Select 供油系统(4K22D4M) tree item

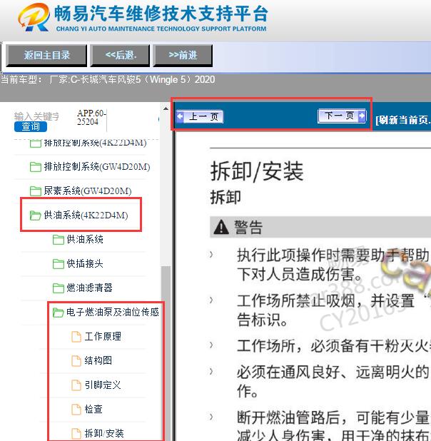click(86, 216)
